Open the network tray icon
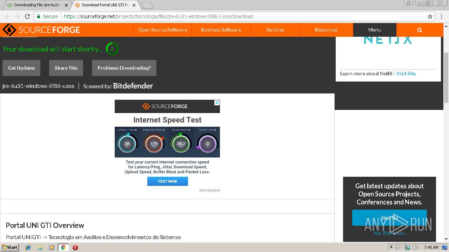The image size is (449, 252). [407, 247]
